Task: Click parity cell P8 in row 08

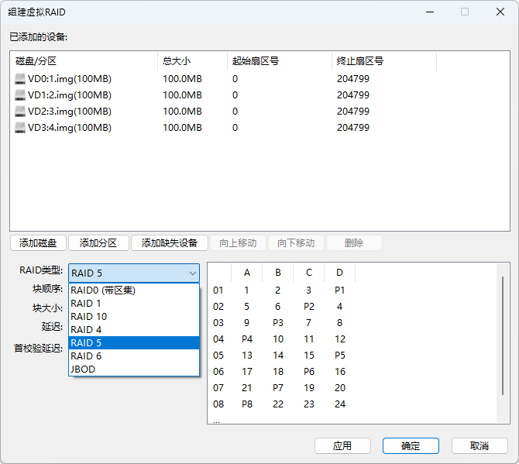Action: 247,404
